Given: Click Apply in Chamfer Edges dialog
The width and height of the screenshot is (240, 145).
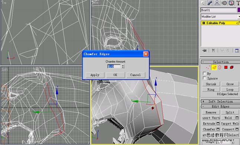Looking at the screenshot, I should [x=95, y=75].
